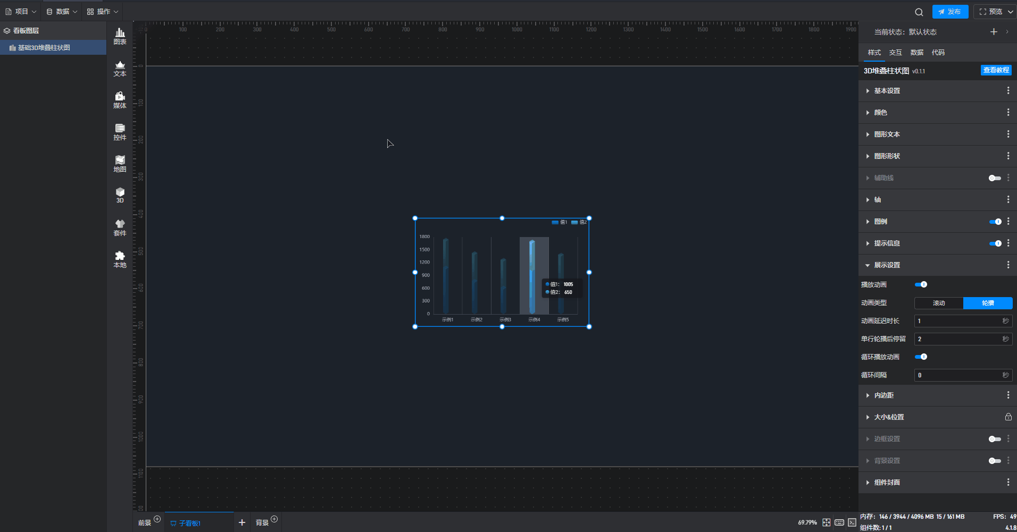Open the 文本 text components icon

[x=120, y=68]
